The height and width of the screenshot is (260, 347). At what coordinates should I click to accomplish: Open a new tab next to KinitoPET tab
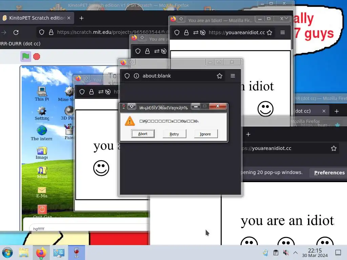81,18
